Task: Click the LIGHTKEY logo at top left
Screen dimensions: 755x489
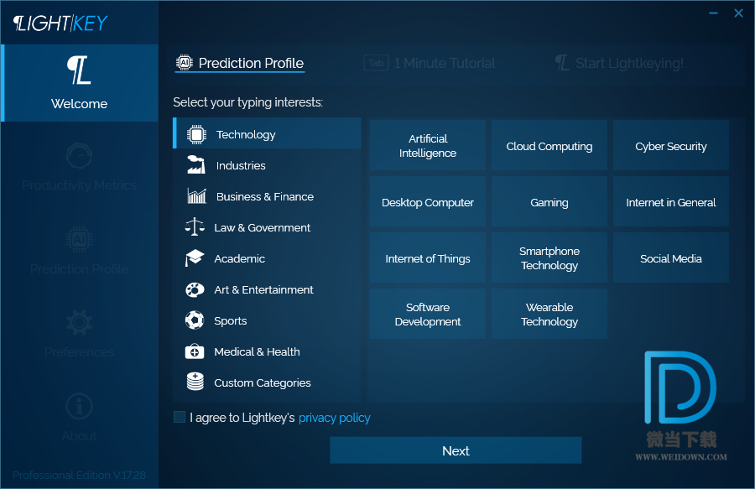Action: 60,23
